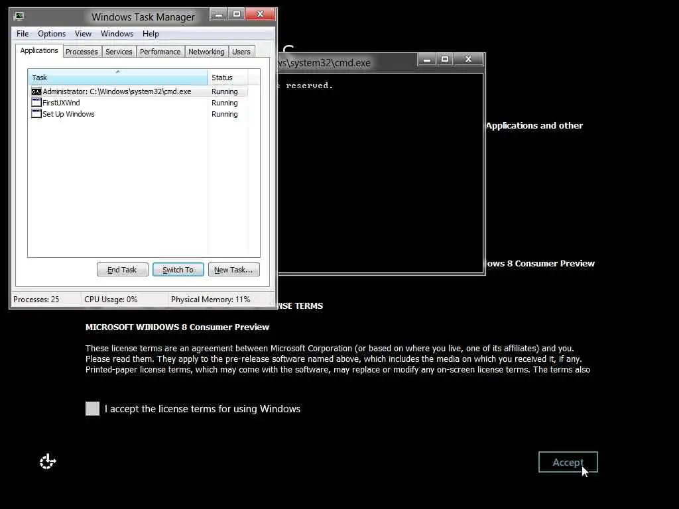This screenshot has height=509, width=679.
Task: Sort by the Task column header
Action: pyautogui.click(x=118, y=78)
